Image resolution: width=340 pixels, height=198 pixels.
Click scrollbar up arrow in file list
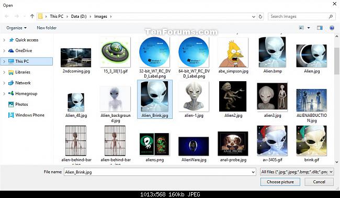coord(337,37)
